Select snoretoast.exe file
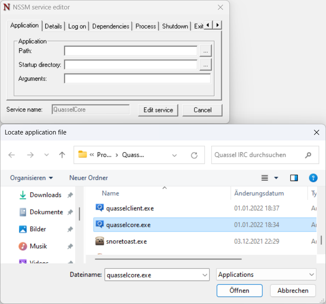This screenshot has height=304, width=326. pyautogui.click(x=205, y=241)
